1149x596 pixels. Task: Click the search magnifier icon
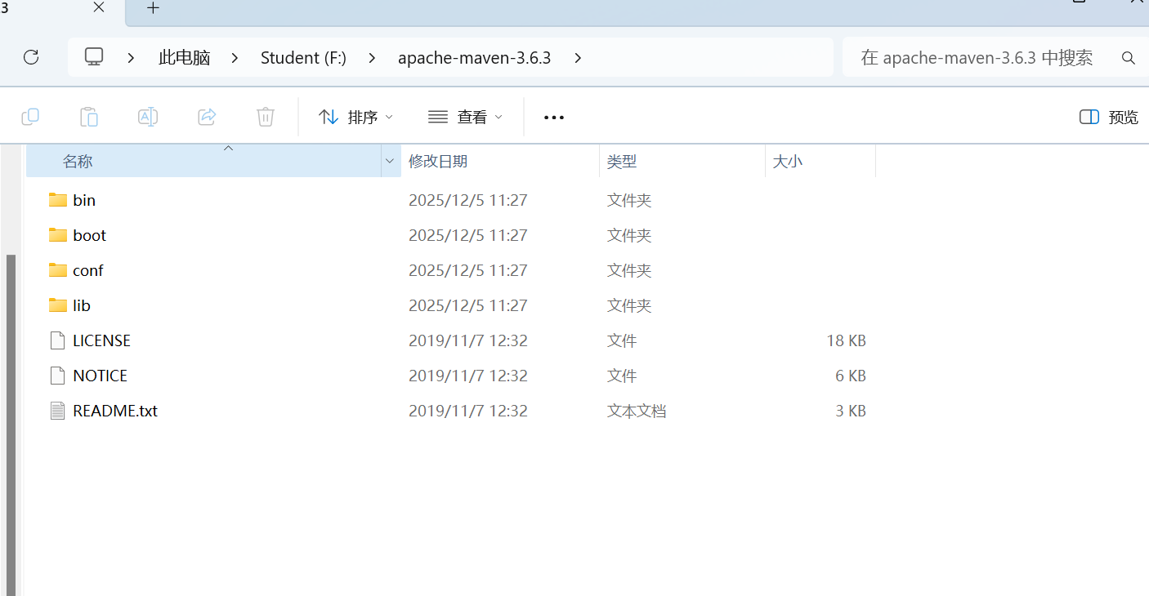click(1129, 58)
